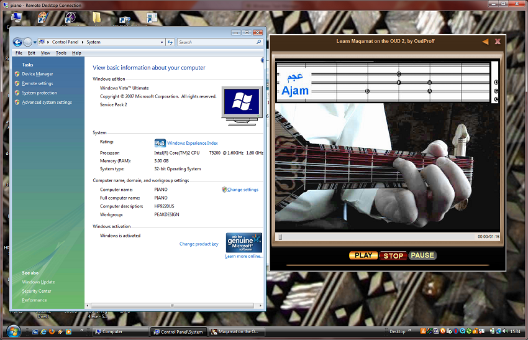Screen dimensions: 528x340
Task: Click the Bluetooth tray icon
Action: tap(455, 331)
